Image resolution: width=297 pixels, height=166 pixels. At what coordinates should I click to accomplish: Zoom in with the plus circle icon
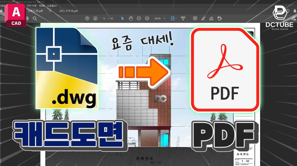147,18
